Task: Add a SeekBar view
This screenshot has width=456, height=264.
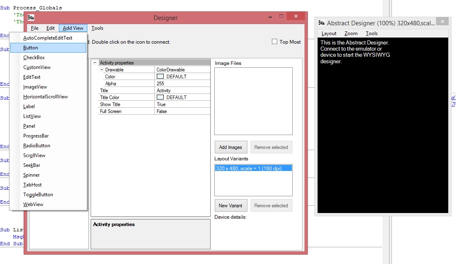Action: tap(48, 165)
